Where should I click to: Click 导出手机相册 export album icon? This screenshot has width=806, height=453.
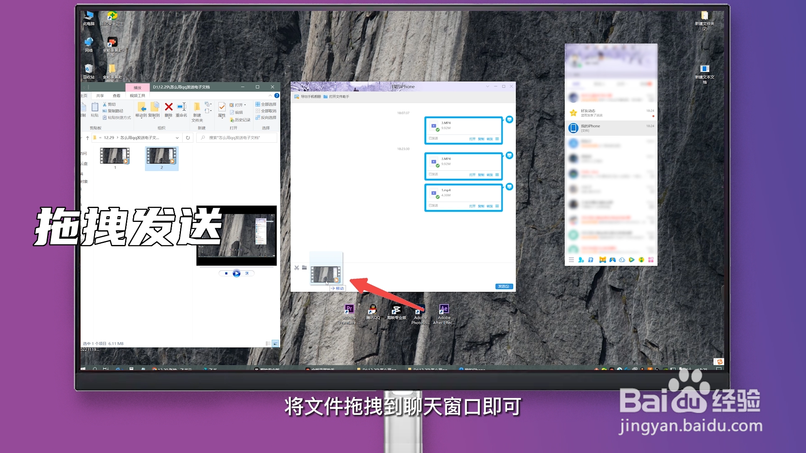click(297, 97)
